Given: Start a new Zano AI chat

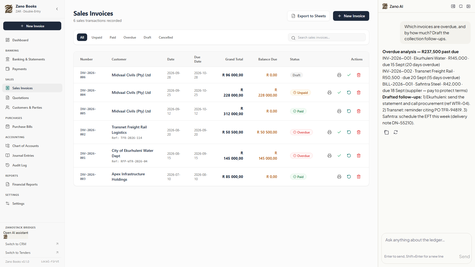Looking at the screenshot, I should (x=461, y=6).
